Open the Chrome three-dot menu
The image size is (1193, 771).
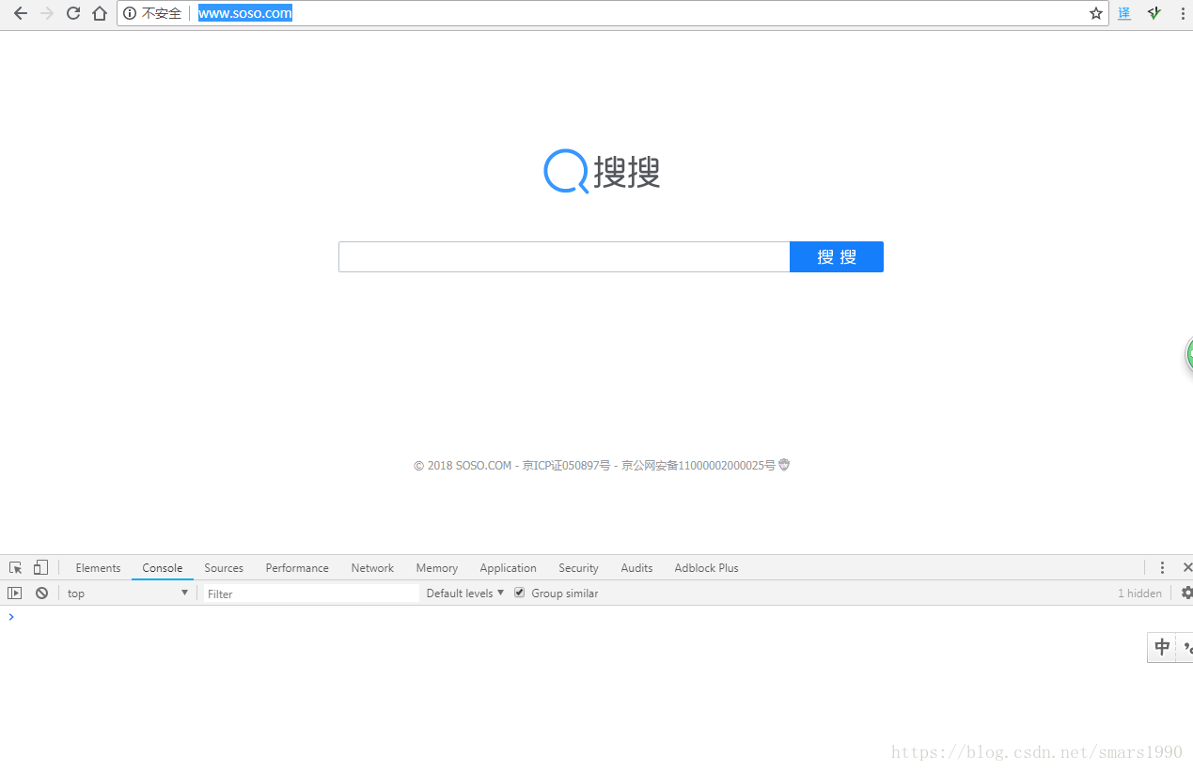click(x=1183, y=13)
